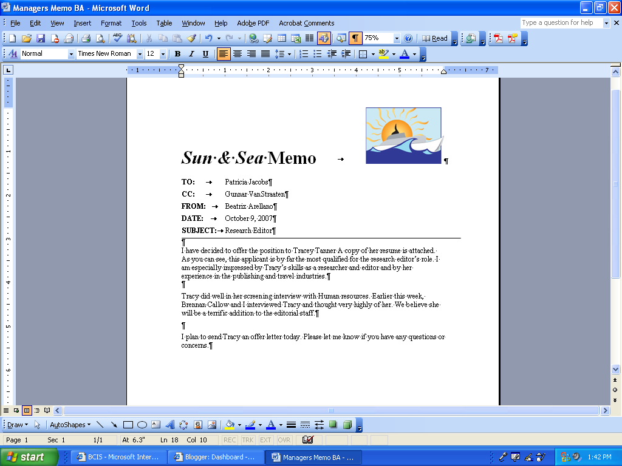Open the Draw menu on Drawing toolbar
Image resolution: width=622 pixels, height=466 pixels.
pos(18,425)
